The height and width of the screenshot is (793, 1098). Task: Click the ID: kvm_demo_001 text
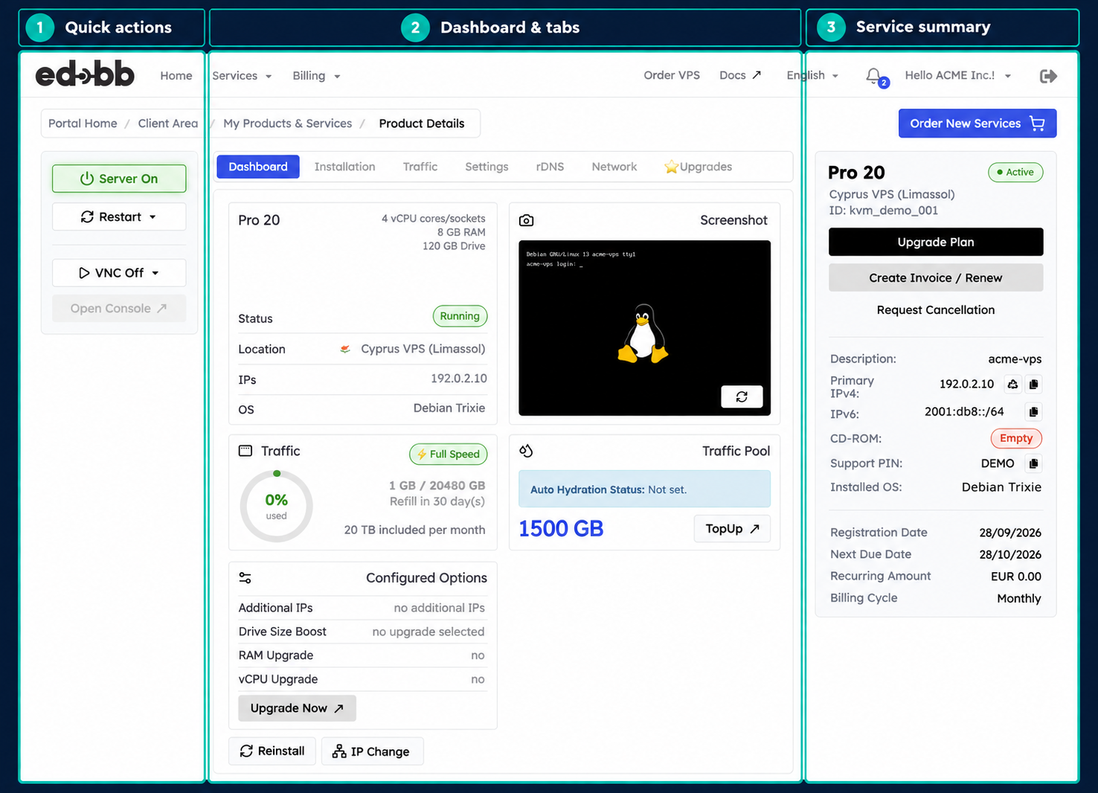[884, 211]
